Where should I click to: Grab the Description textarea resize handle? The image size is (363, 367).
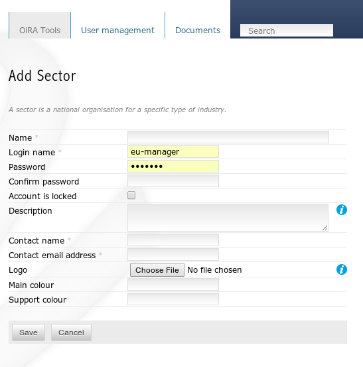(325, 228)
